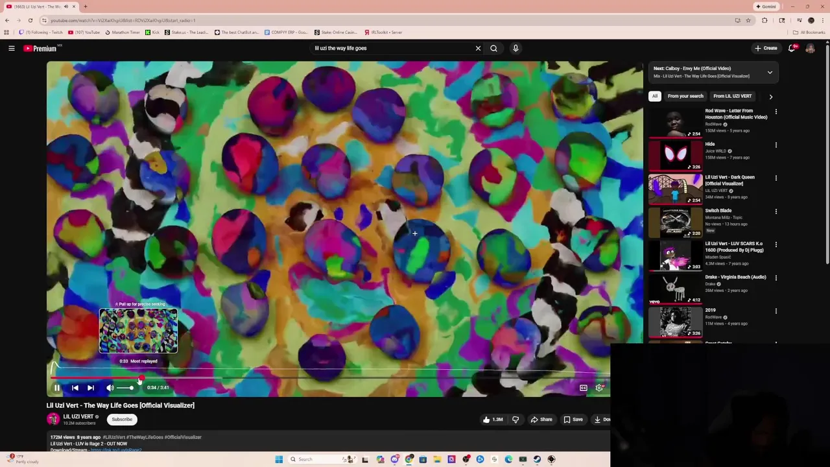This screenshot has width=830, height=467.
Task: Open the YouTube guide hamburger menu
Action: pyautogui.click(x=12, y=48)
